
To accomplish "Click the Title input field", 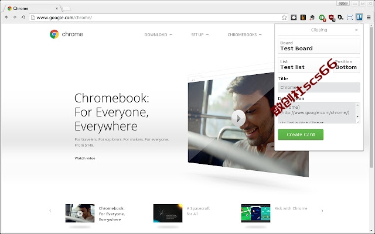I will (x=319, y=87).
